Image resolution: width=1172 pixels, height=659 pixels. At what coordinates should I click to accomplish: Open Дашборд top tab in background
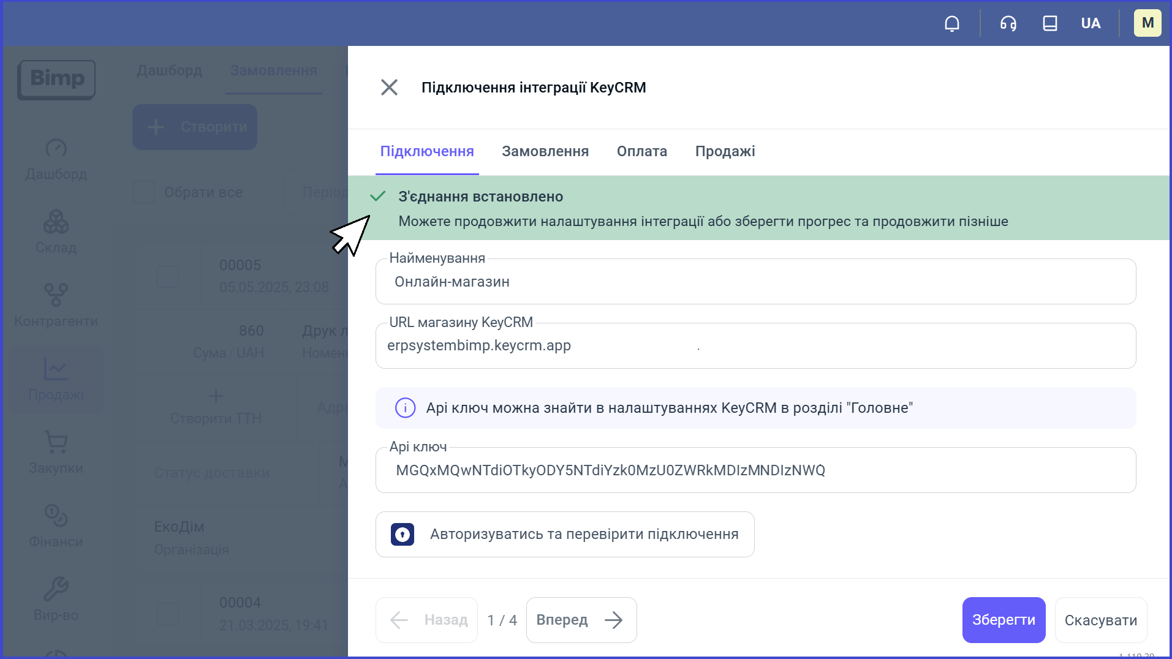pos(169,70)
